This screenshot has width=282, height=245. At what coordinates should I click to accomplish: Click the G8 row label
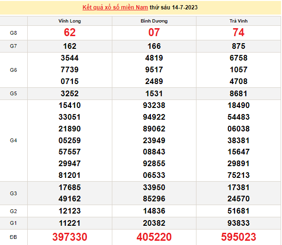tap(14, 33)
